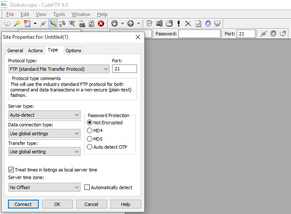The width and height of the screenshot is (291, 214).
Task: Click the Connect to URL icon
Action: [x=82, y=24]
